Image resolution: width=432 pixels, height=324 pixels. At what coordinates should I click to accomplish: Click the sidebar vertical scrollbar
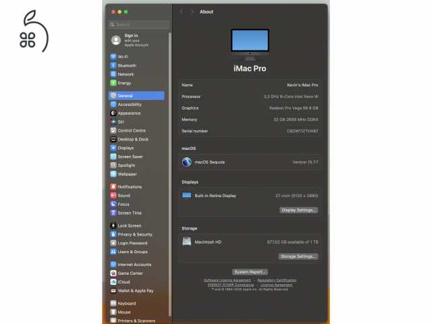tap(169, 174)
